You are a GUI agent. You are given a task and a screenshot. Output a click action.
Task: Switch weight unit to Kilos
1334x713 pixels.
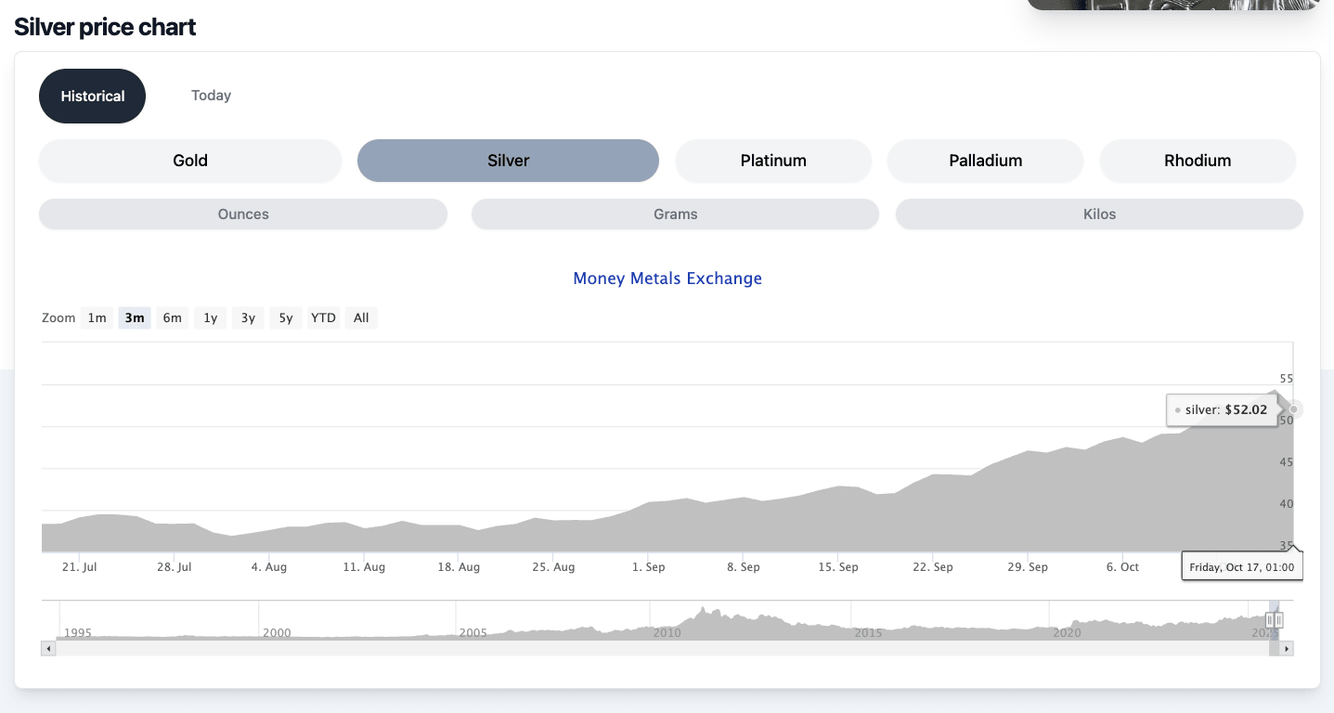[1099, 214]
